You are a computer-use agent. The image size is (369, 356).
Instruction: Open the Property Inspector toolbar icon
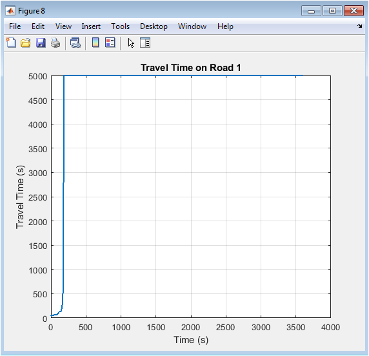145,43
